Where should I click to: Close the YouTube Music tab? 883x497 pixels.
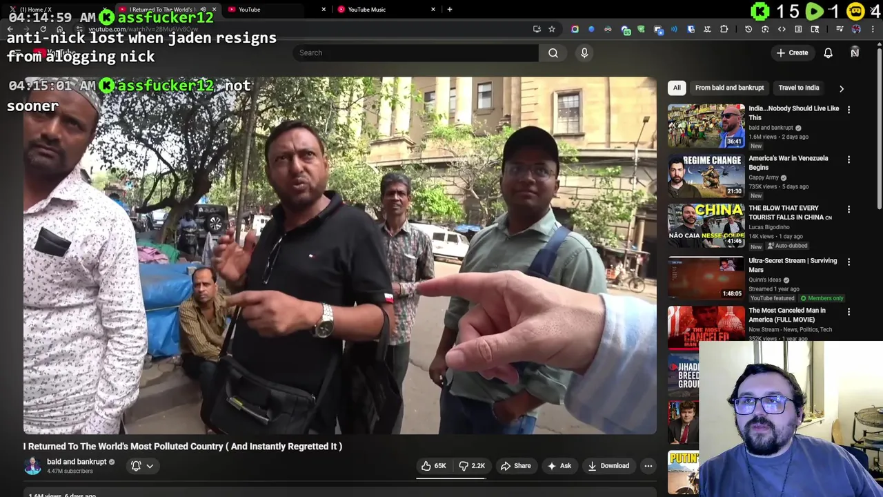[433, 9]
